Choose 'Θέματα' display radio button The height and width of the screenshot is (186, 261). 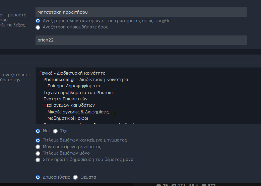click(x=75, y=177)
